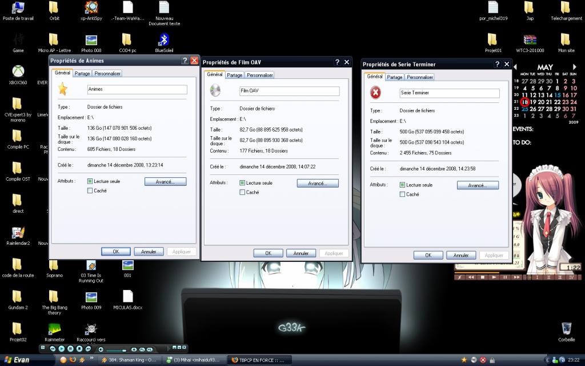Switch to TBPCP EN FORCE taskbar window

point(260,360)
